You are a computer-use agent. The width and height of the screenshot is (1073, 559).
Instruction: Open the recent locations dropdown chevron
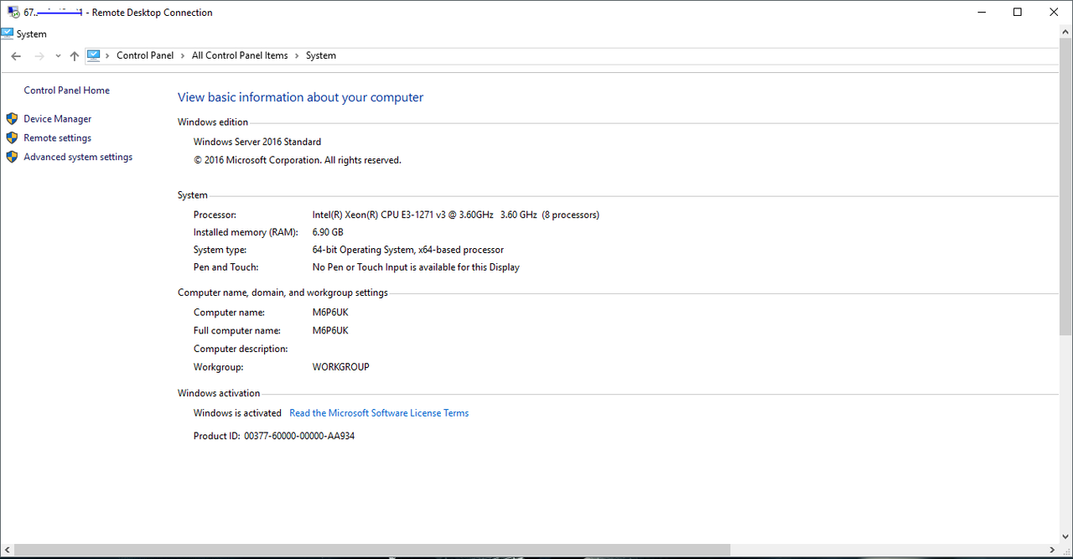[x=58, y=56]
